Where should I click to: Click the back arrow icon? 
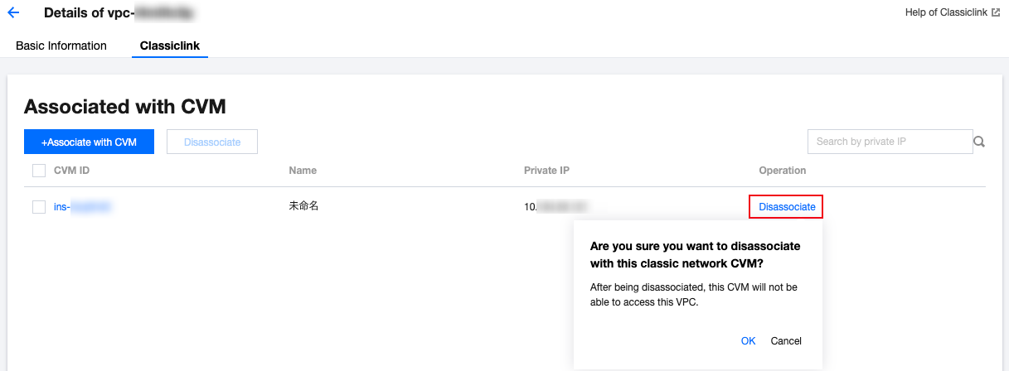(13, 13)
